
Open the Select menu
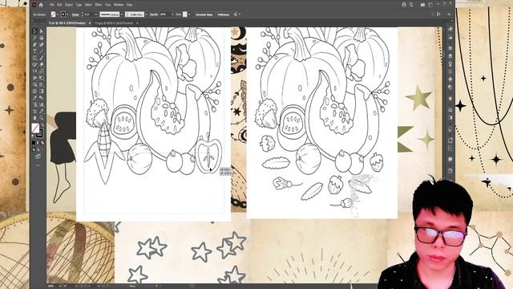tap(88, 5)
